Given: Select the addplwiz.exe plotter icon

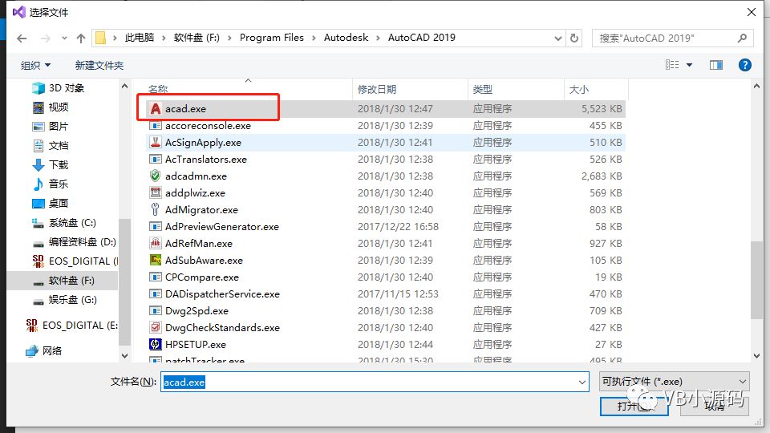Looking at the screenshot, I should pos(155,192).
